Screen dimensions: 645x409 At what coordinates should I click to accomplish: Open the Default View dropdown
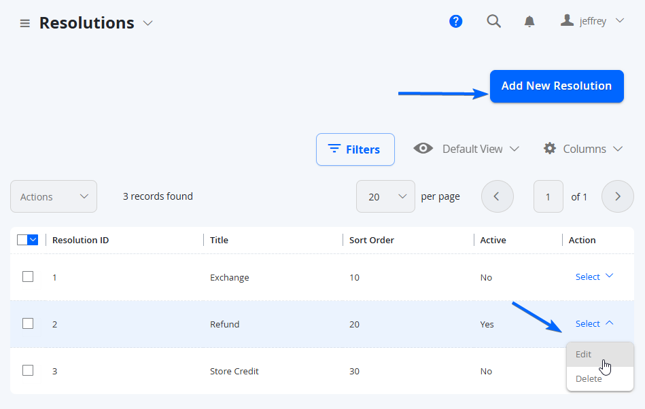point(480,149)
